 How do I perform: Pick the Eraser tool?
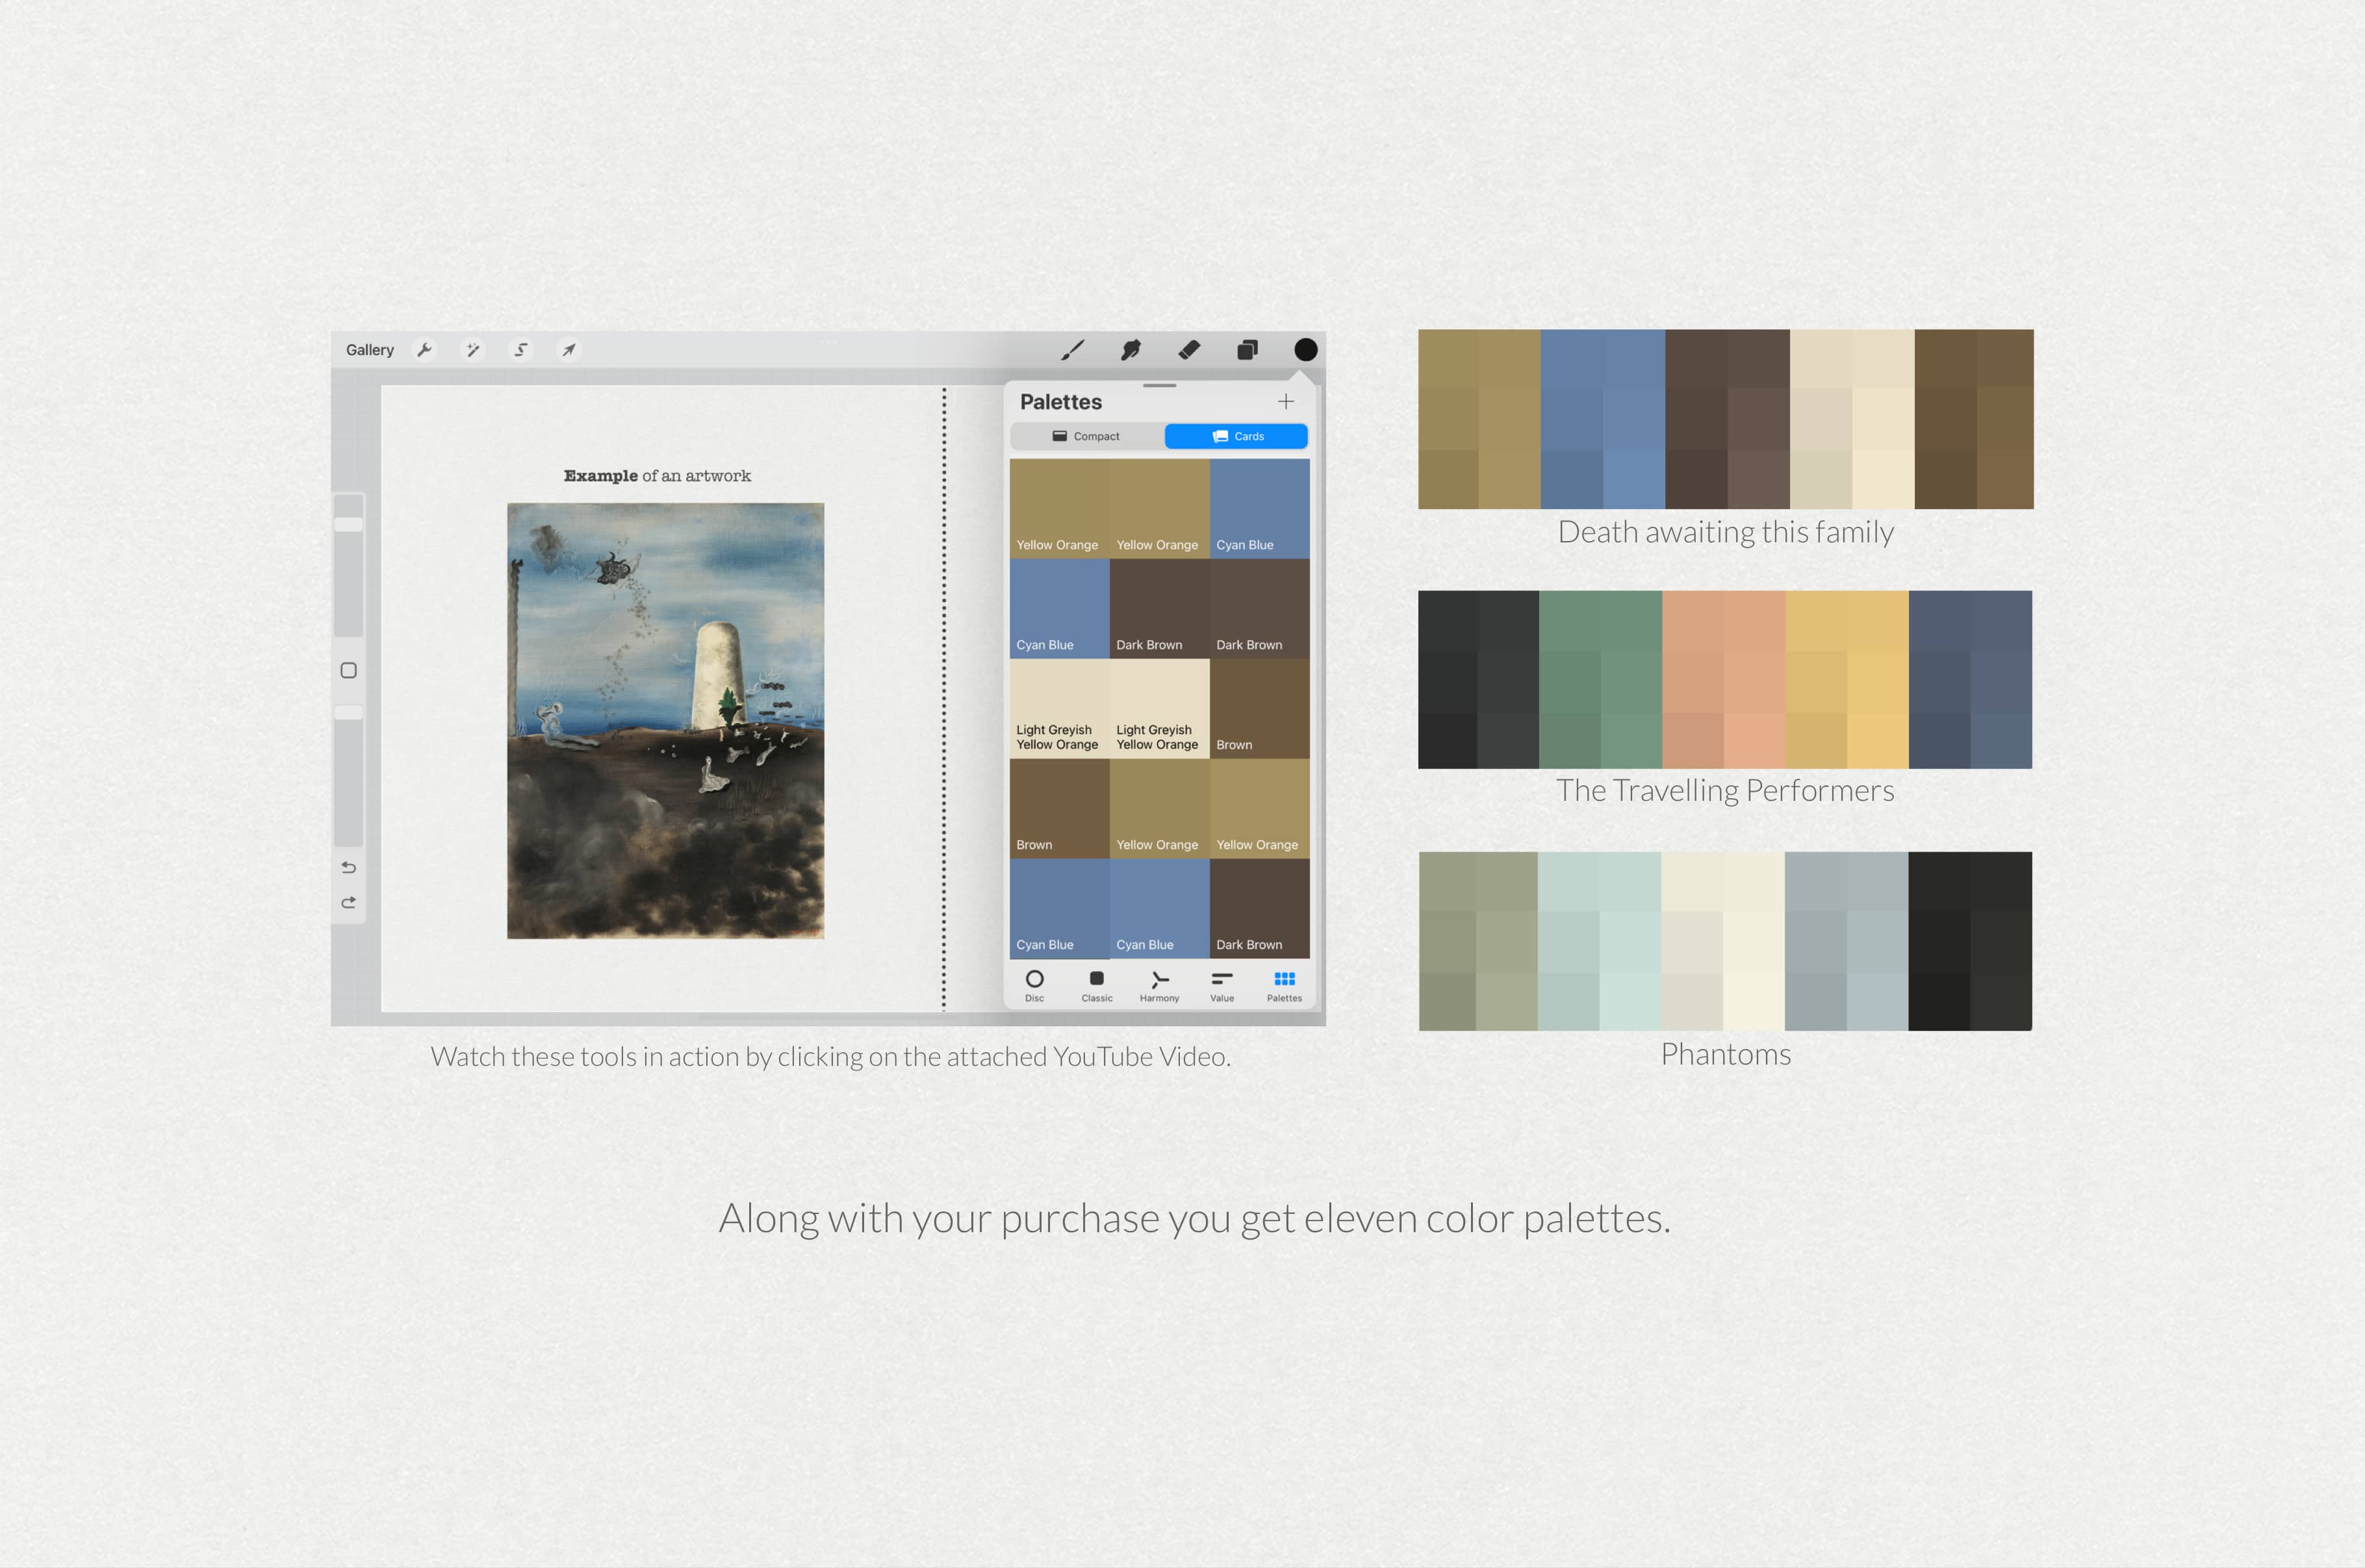[1189, 350]
